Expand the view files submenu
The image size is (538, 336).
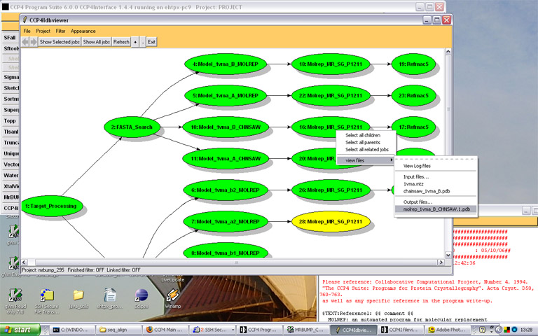[366, 160]
